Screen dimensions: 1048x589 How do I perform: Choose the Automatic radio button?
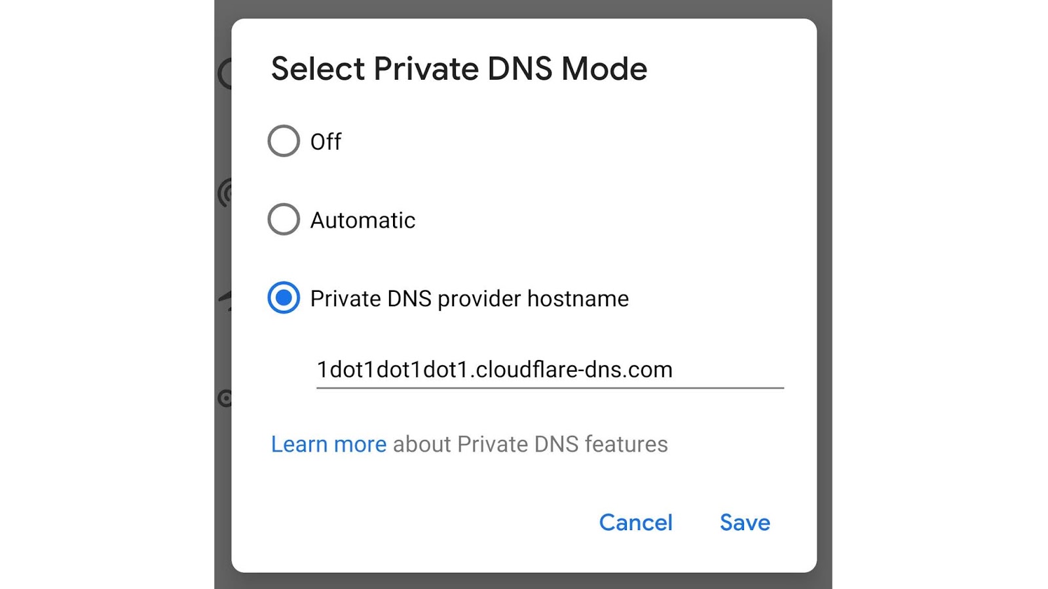point(284,219)
